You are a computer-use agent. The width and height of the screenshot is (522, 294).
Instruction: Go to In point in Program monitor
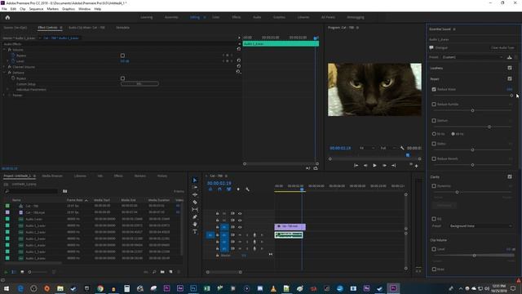(356, 165)
